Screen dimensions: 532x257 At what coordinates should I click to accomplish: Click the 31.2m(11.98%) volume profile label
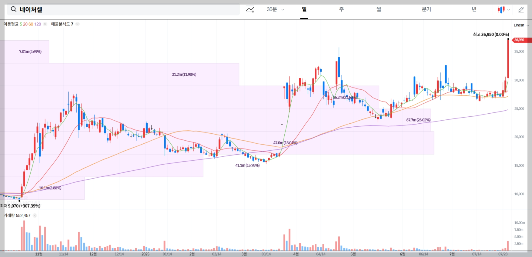point(184,75)
